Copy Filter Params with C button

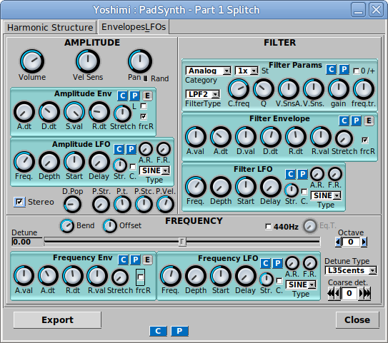point(332,70)
